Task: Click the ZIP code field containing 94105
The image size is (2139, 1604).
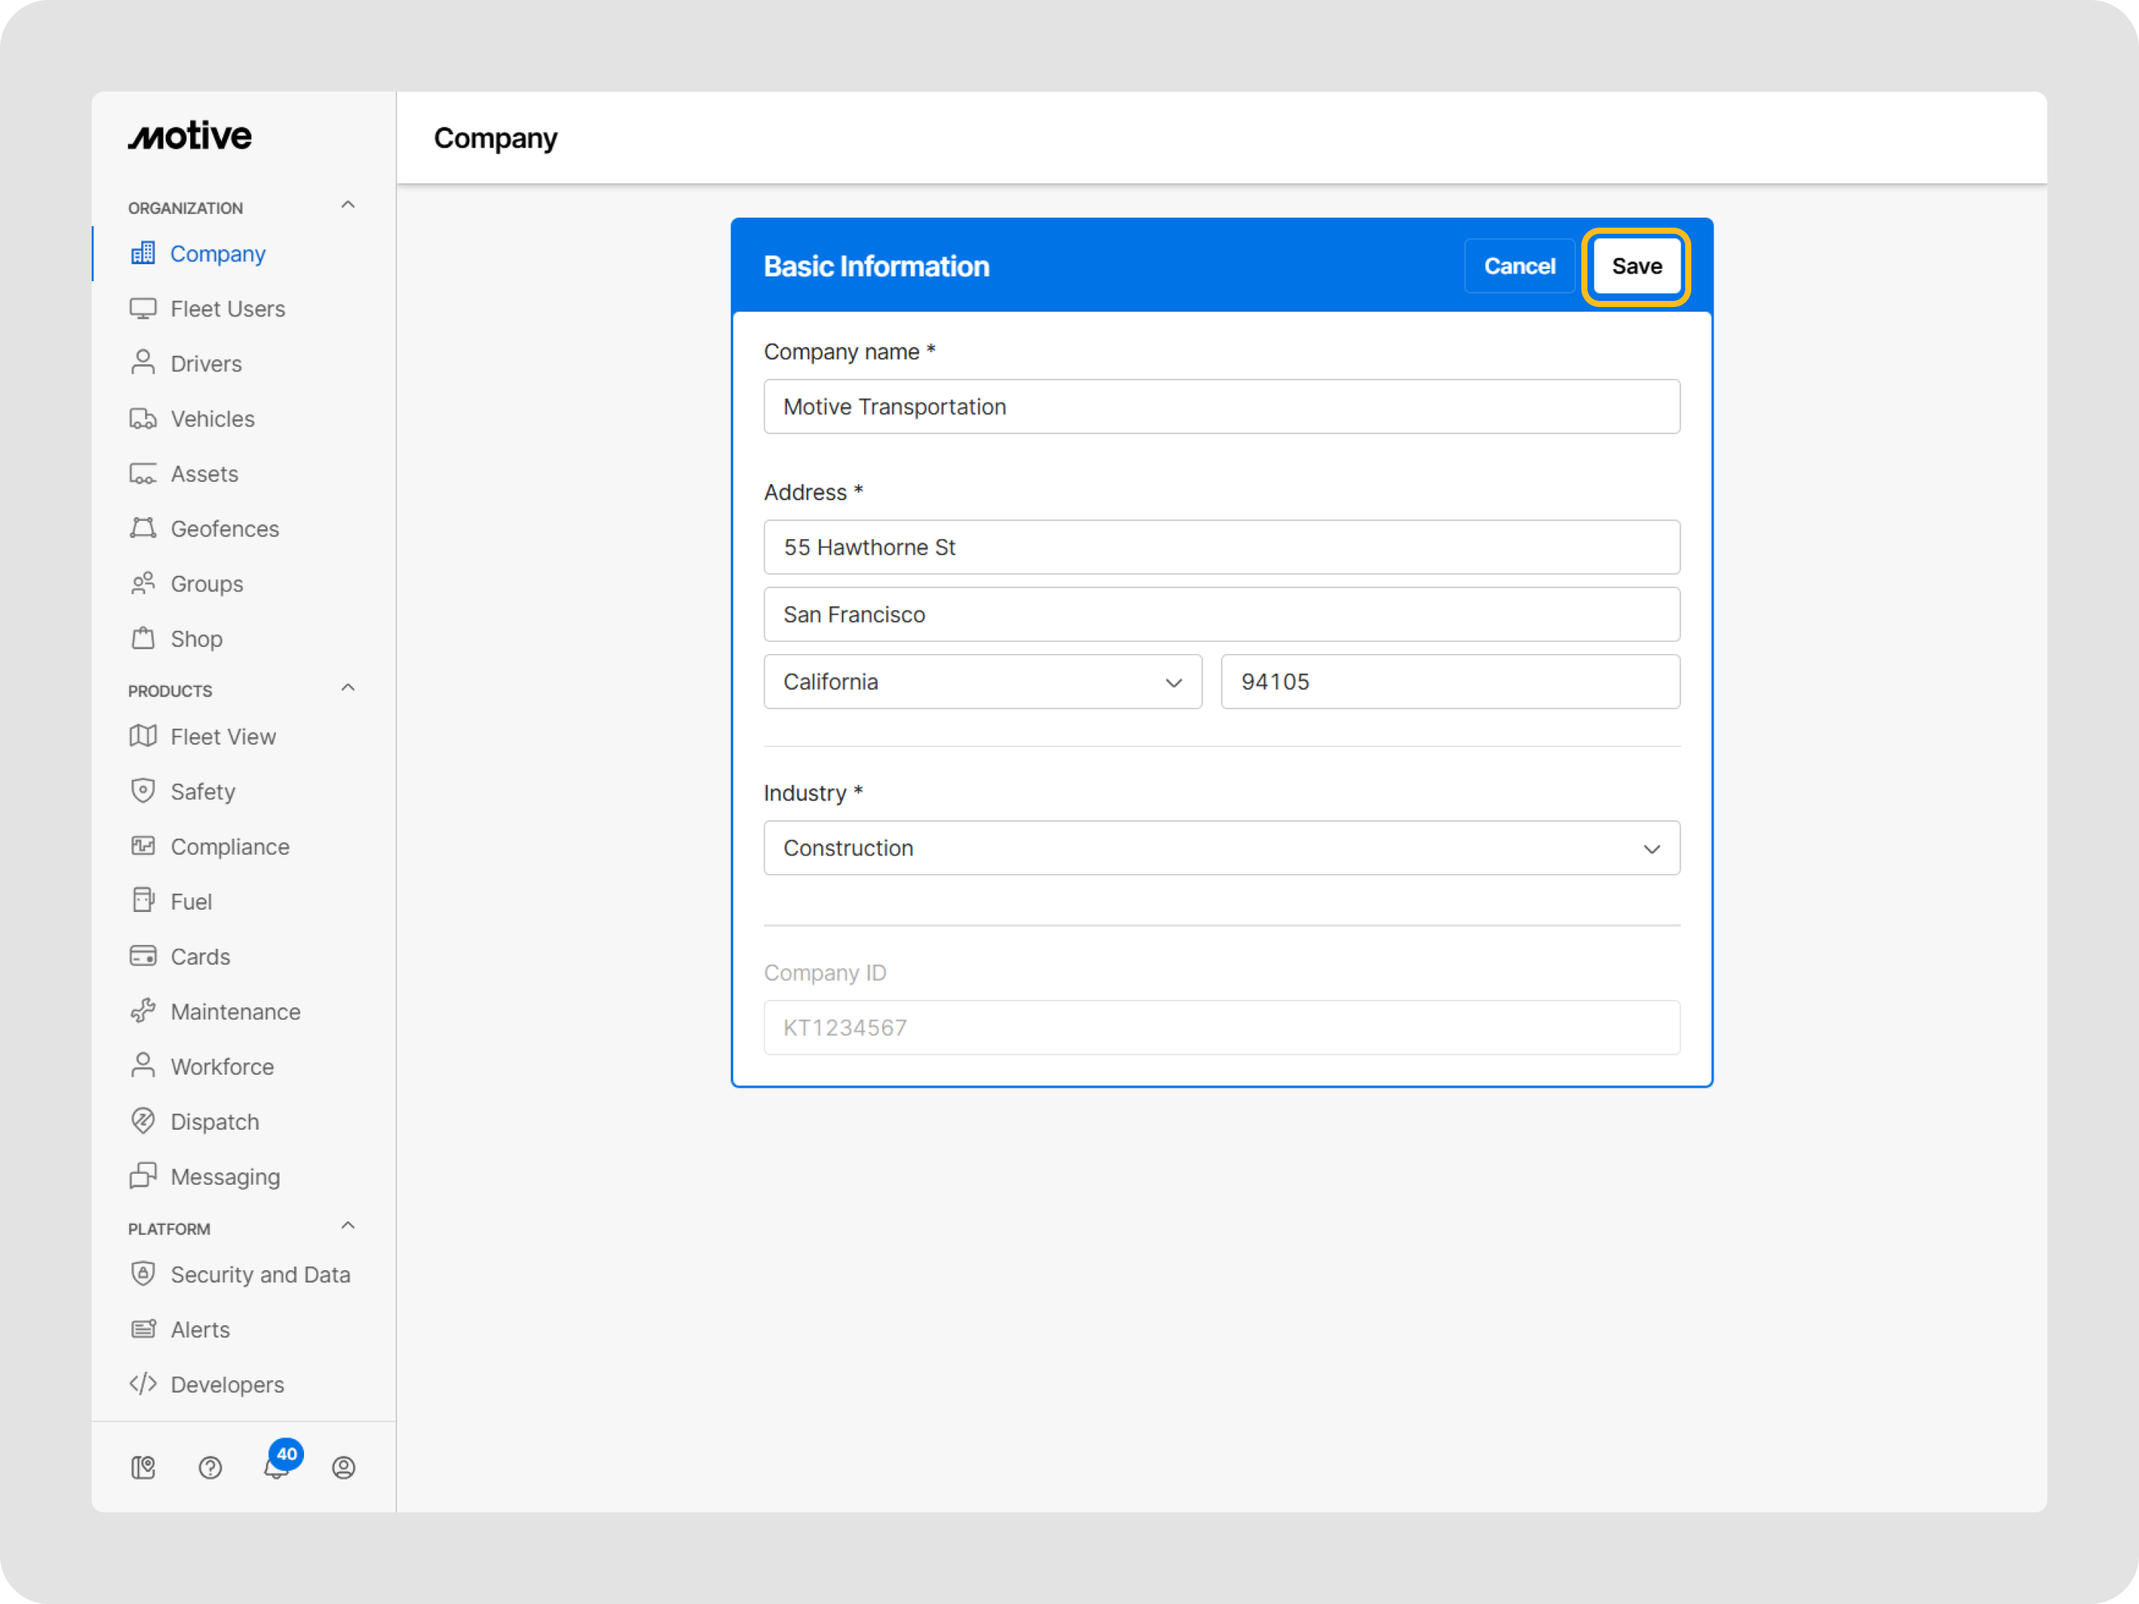Action: click(x=1449, y=681)
